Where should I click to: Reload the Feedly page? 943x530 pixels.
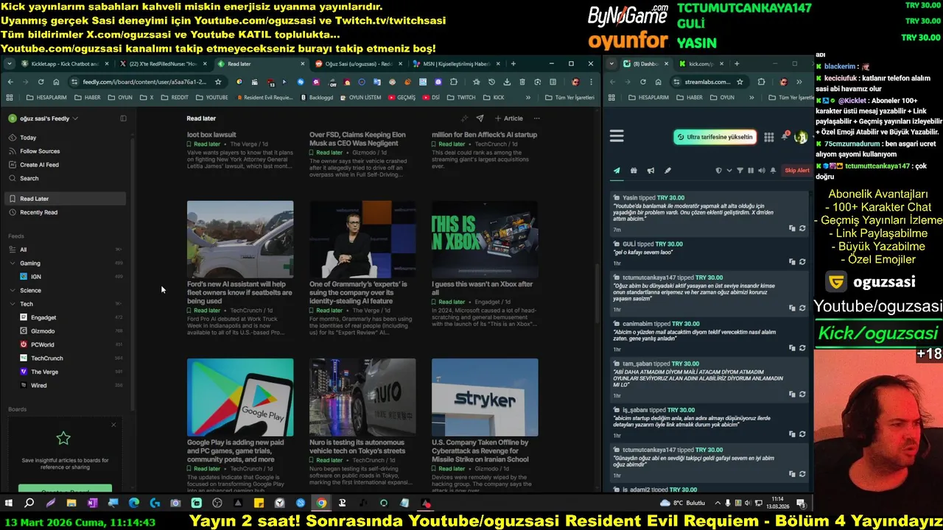[x=41, y=82]
